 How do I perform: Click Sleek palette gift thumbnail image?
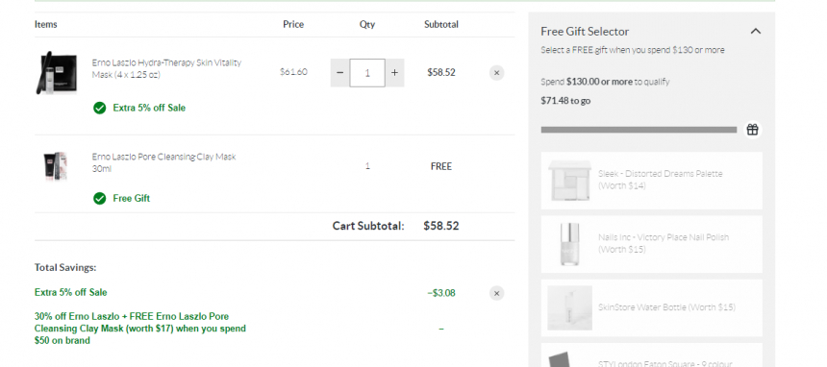click(x=569, y=181)
